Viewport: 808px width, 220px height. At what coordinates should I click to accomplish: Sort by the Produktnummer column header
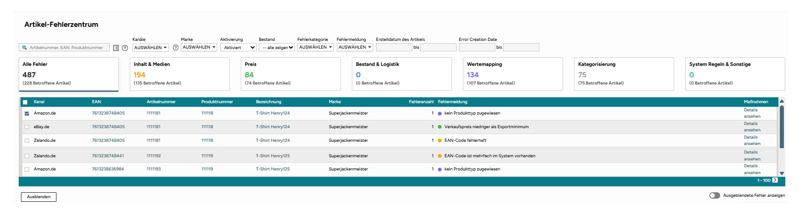(x=217, y=102)
